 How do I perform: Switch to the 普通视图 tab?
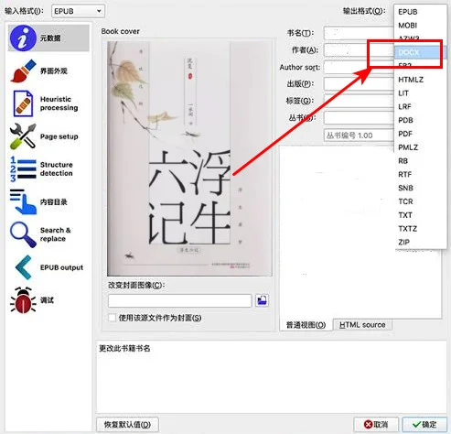point(306,325)
